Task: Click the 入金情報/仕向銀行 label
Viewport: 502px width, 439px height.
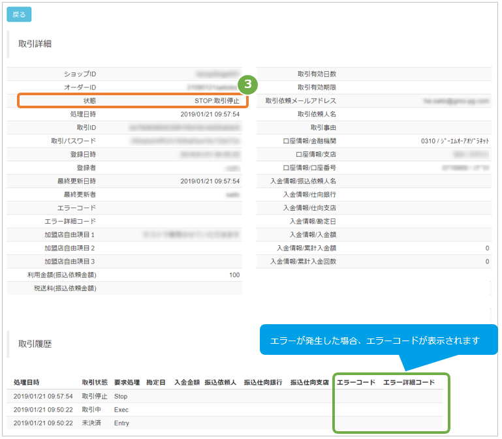Action: coord(309,195)
